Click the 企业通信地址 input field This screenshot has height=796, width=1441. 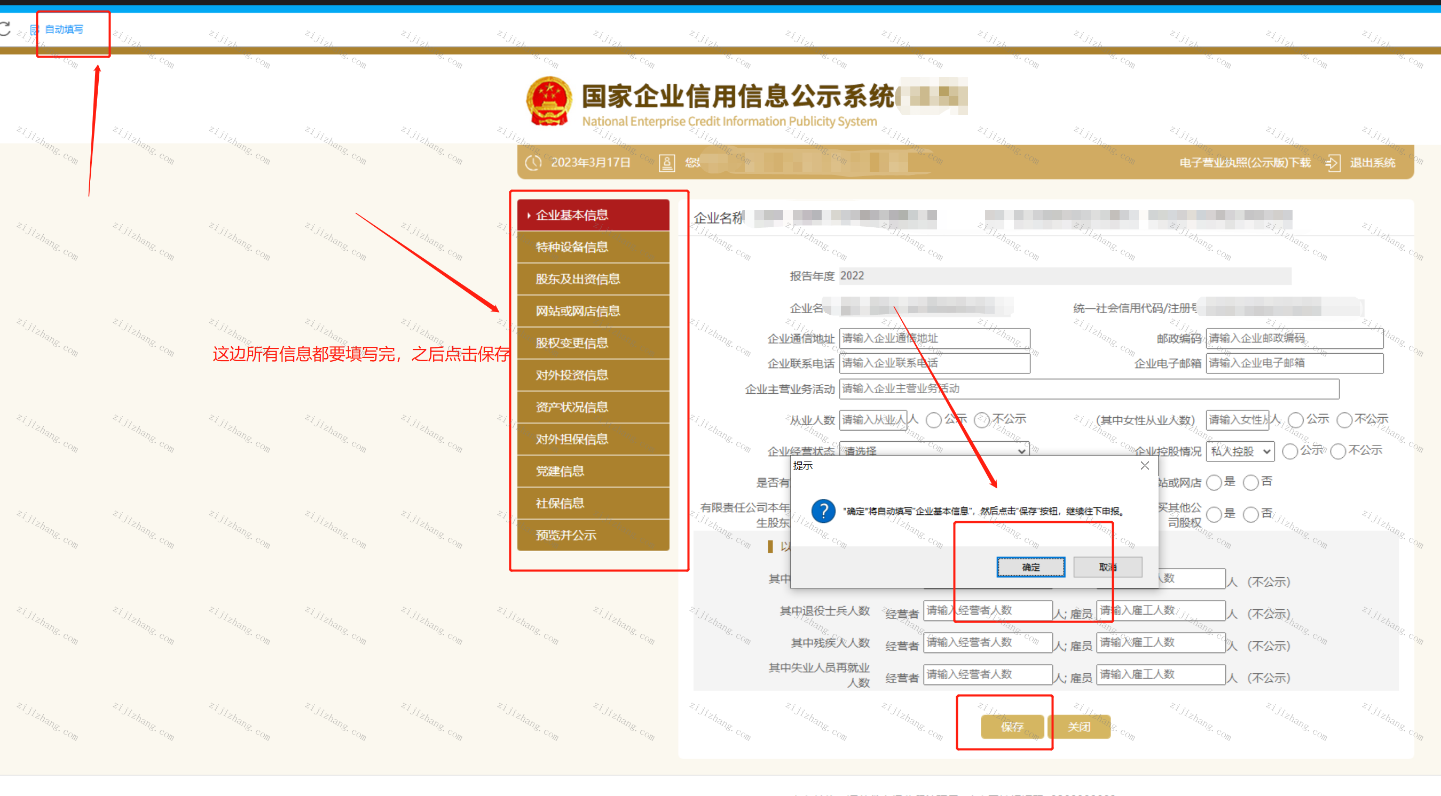pos(934,339)
